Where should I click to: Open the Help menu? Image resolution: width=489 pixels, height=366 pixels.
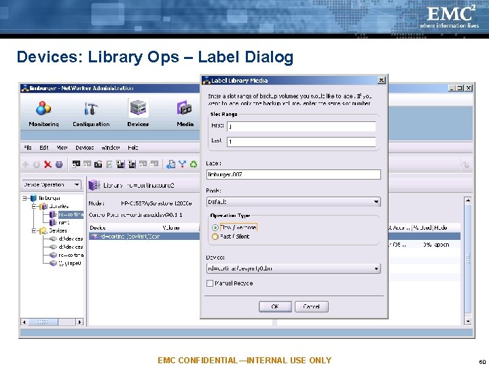(133, 148)
